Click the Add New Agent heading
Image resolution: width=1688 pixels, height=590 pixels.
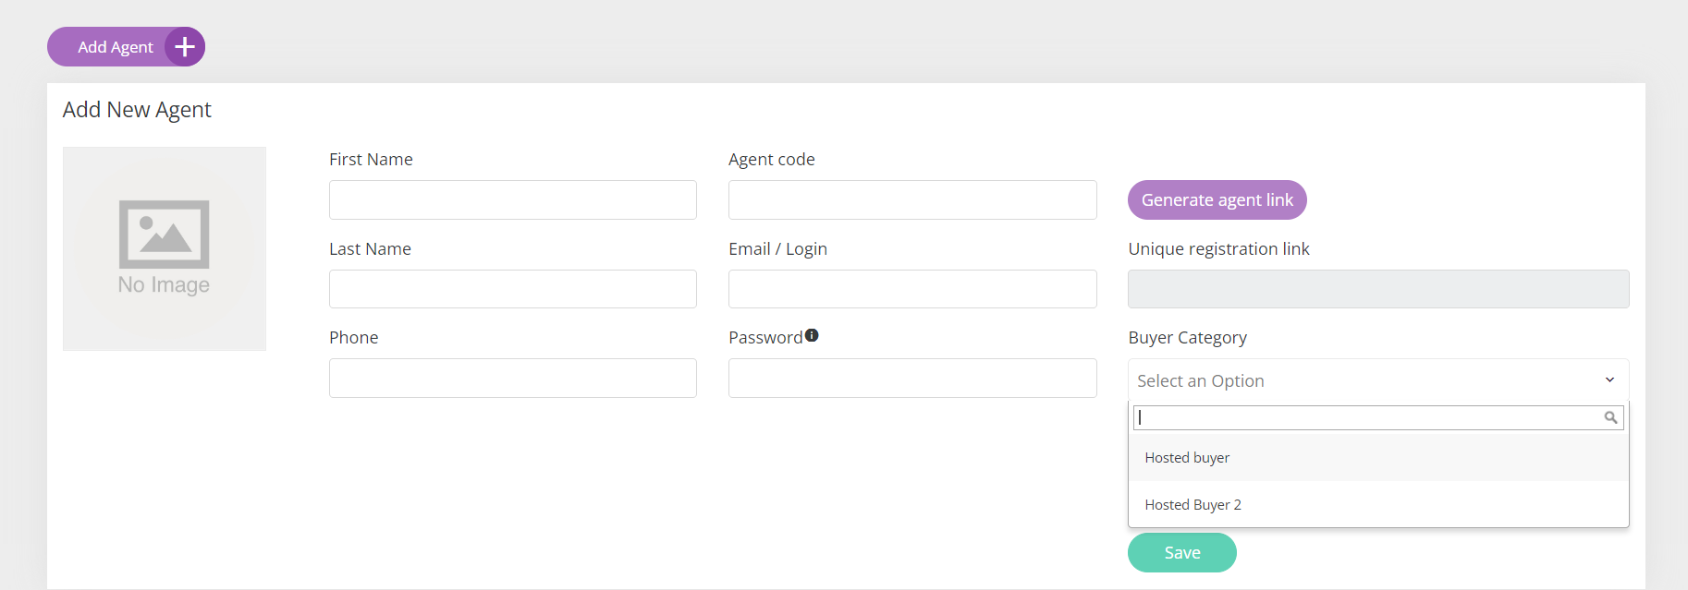coord(137,110)
